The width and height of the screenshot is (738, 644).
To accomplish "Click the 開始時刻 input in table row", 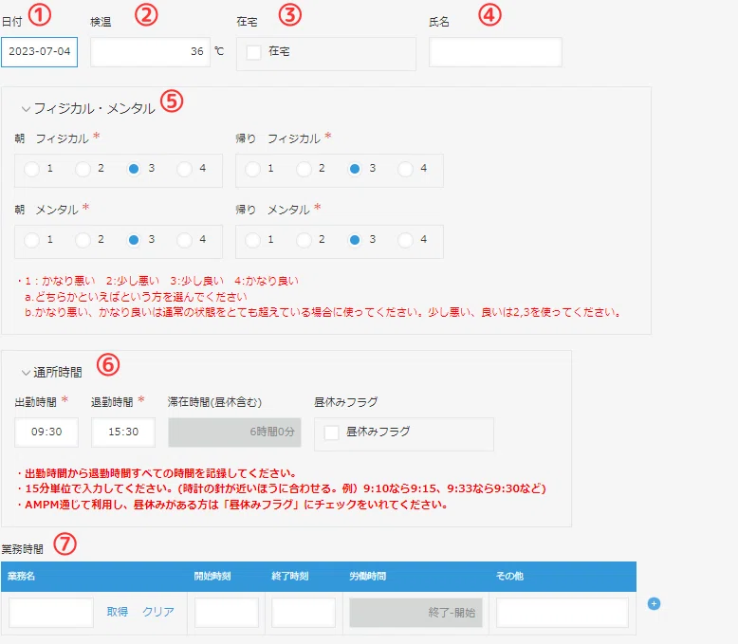I will coord(227,613).
